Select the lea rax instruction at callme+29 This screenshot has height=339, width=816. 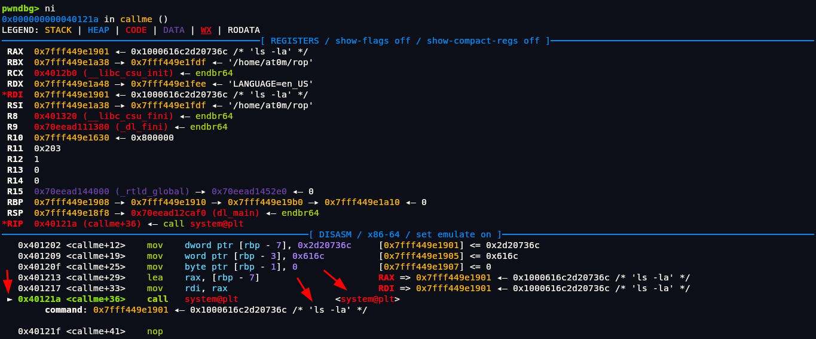[x=203, y=277]
